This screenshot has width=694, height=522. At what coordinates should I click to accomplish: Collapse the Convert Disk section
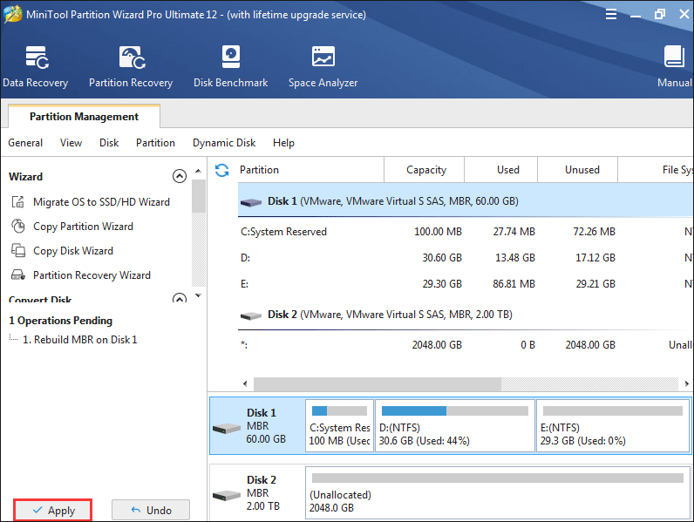[x=180, y=299]
